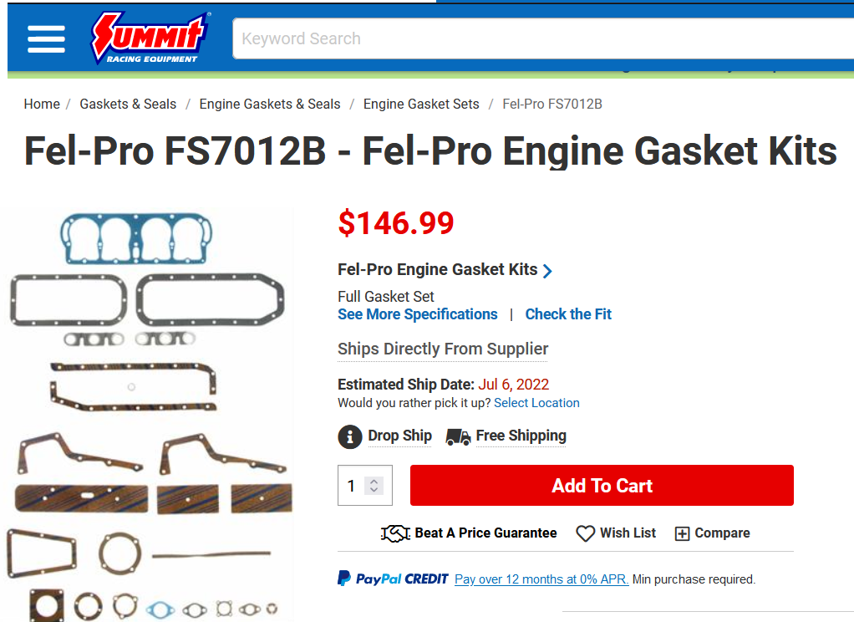Open the hamburger navigation menu
854x622 pixels.
point(46,39)
